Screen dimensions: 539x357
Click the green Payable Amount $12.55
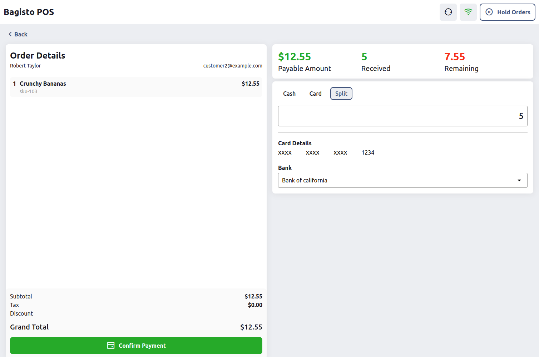tap(294, 56)
